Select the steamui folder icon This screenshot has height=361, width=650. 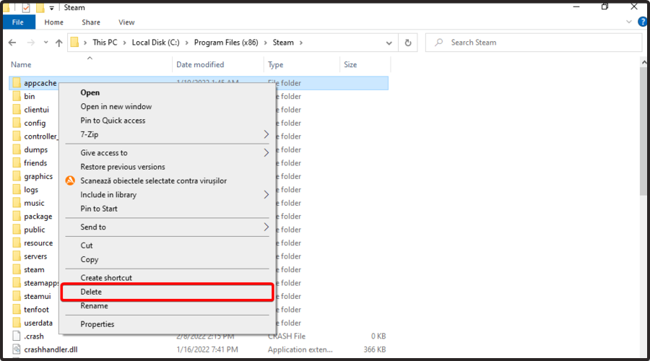17,296
